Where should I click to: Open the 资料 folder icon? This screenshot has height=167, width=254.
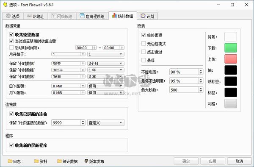pyautogui.click(x=36, y=161)
